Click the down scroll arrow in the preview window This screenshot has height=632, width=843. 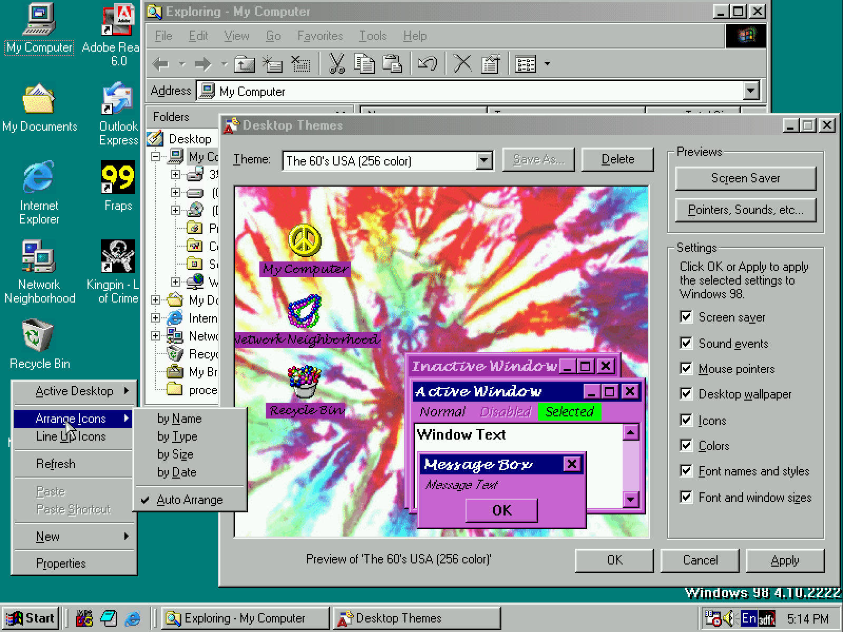tap(631, 499)
